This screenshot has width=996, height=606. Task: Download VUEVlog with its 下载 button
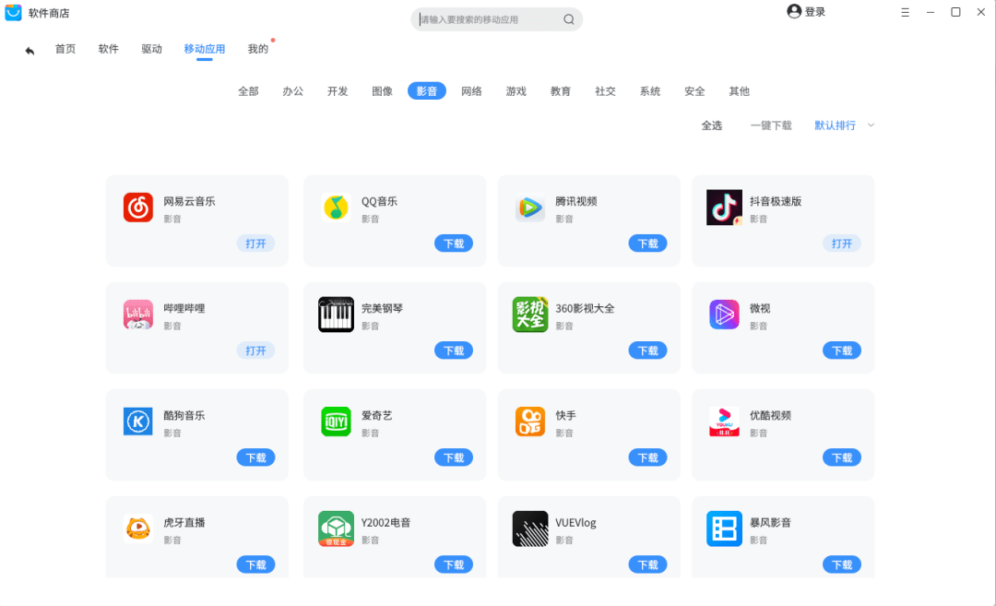pyautogui.click(x=648, y=564)
